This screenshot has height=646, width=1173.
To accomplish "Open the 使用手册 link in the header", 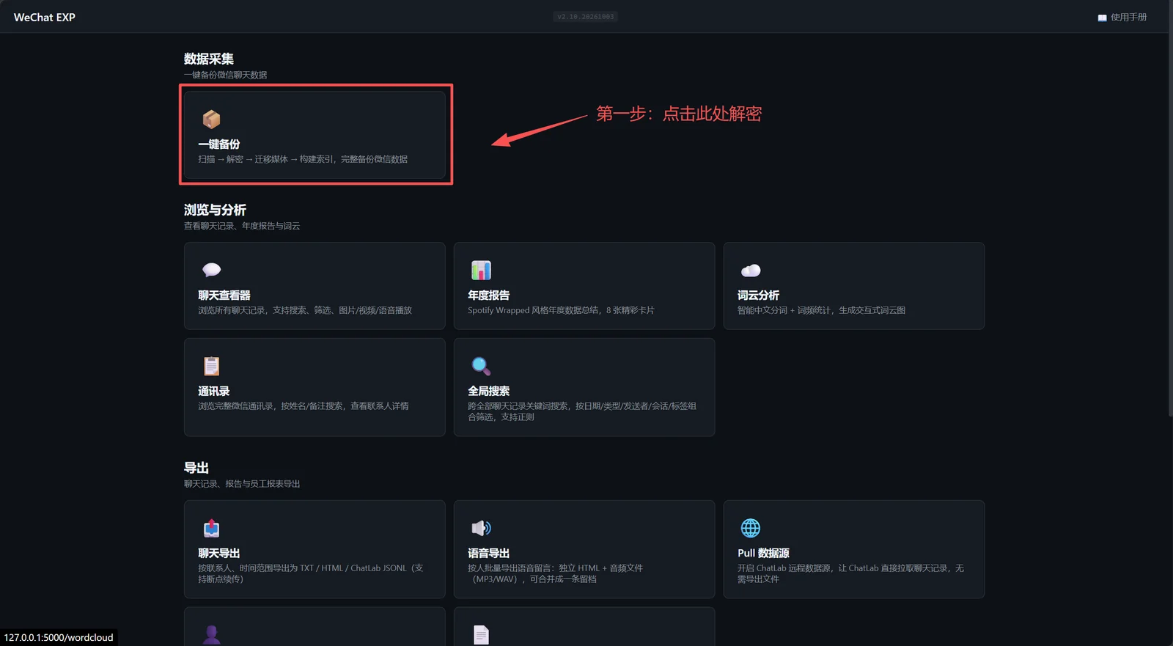I will [1122, 17].
